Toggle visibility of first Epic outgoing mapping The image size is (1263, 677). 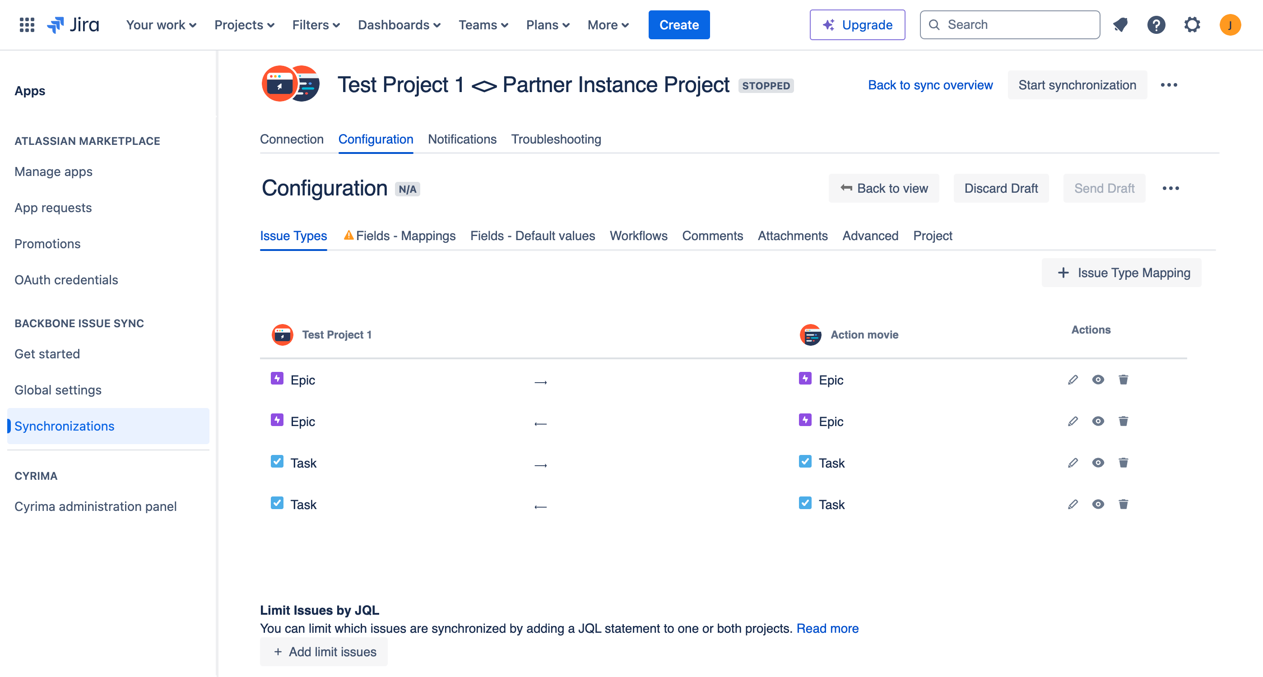tap(1098, 380)
